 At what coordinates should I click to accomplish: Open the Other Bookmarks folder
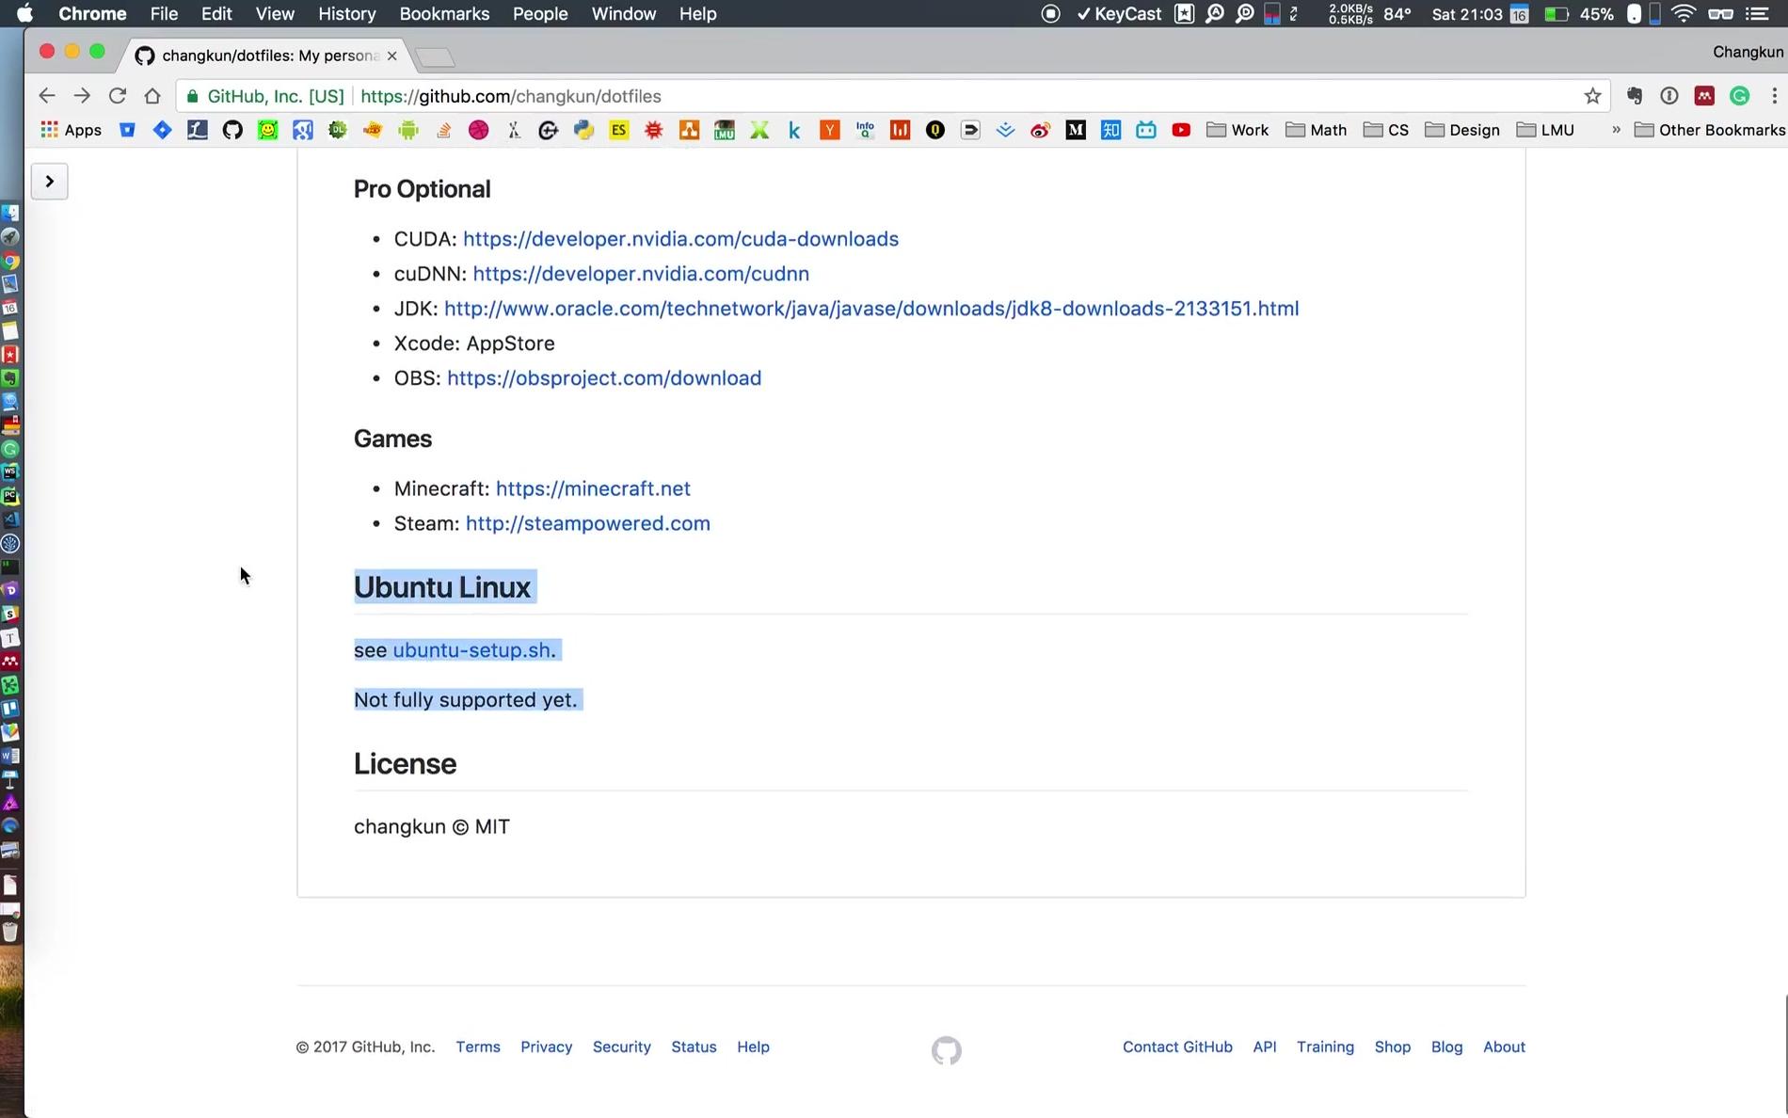[1710, 130]
